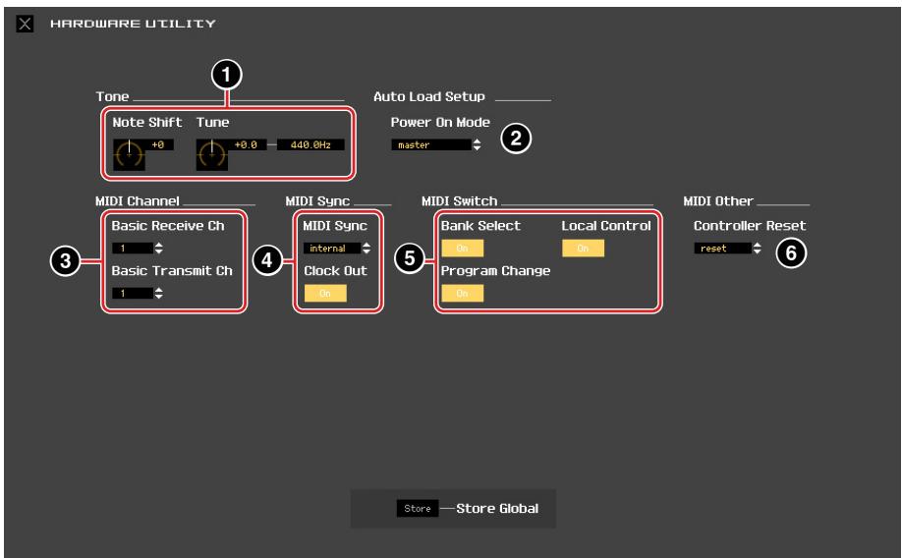Click the MIDI Switch section heading
This screenshot has width=902, height=558.
460,201
